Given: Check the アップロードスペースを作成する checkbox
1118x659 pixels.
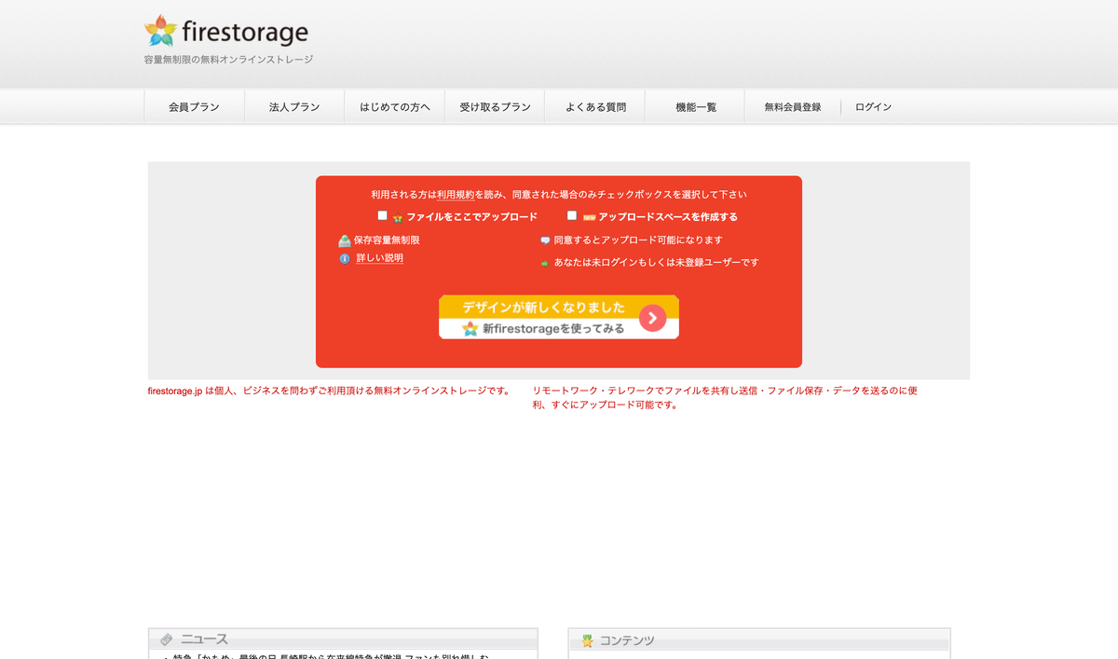Looking at the screenshot, I should (x=572, y=215).
